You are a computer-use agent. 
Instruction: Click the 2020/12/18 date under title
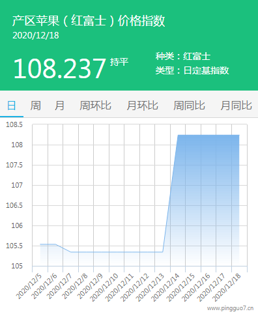(36, 35)
